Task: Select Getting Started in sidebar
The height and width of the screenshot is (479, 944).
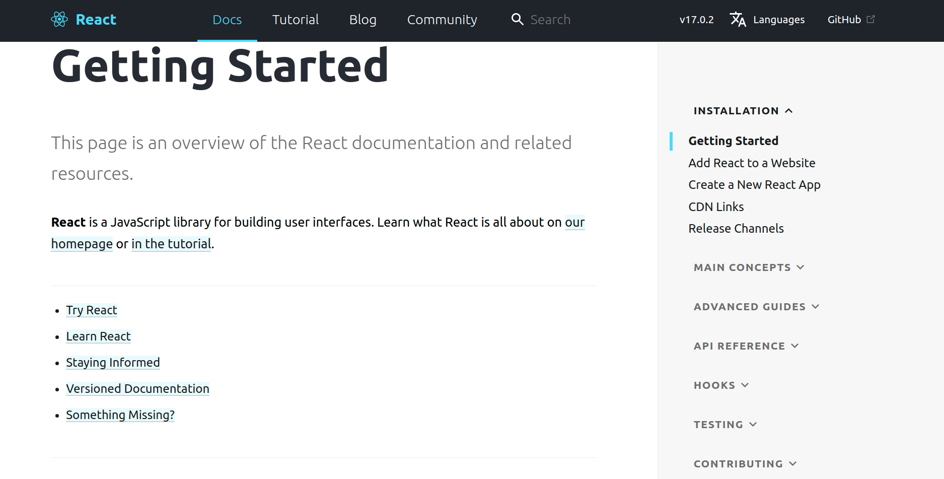Action: [x=733, y=141]
